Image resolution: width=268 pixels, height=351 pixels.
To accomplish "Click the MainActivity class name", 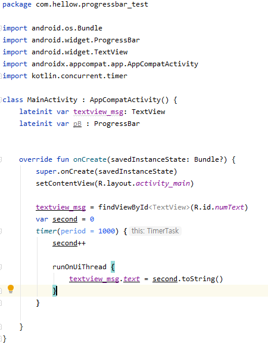I will pyautogui.click(x=52, y=100).
